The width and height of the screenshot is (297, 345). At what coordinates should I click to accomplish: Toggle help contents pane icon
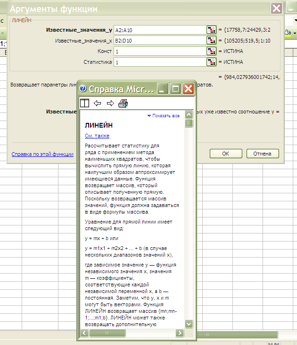(x=84, y=103)
